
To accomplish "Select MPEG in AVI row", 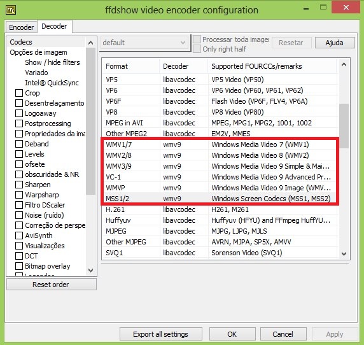I will coord(220,123).
